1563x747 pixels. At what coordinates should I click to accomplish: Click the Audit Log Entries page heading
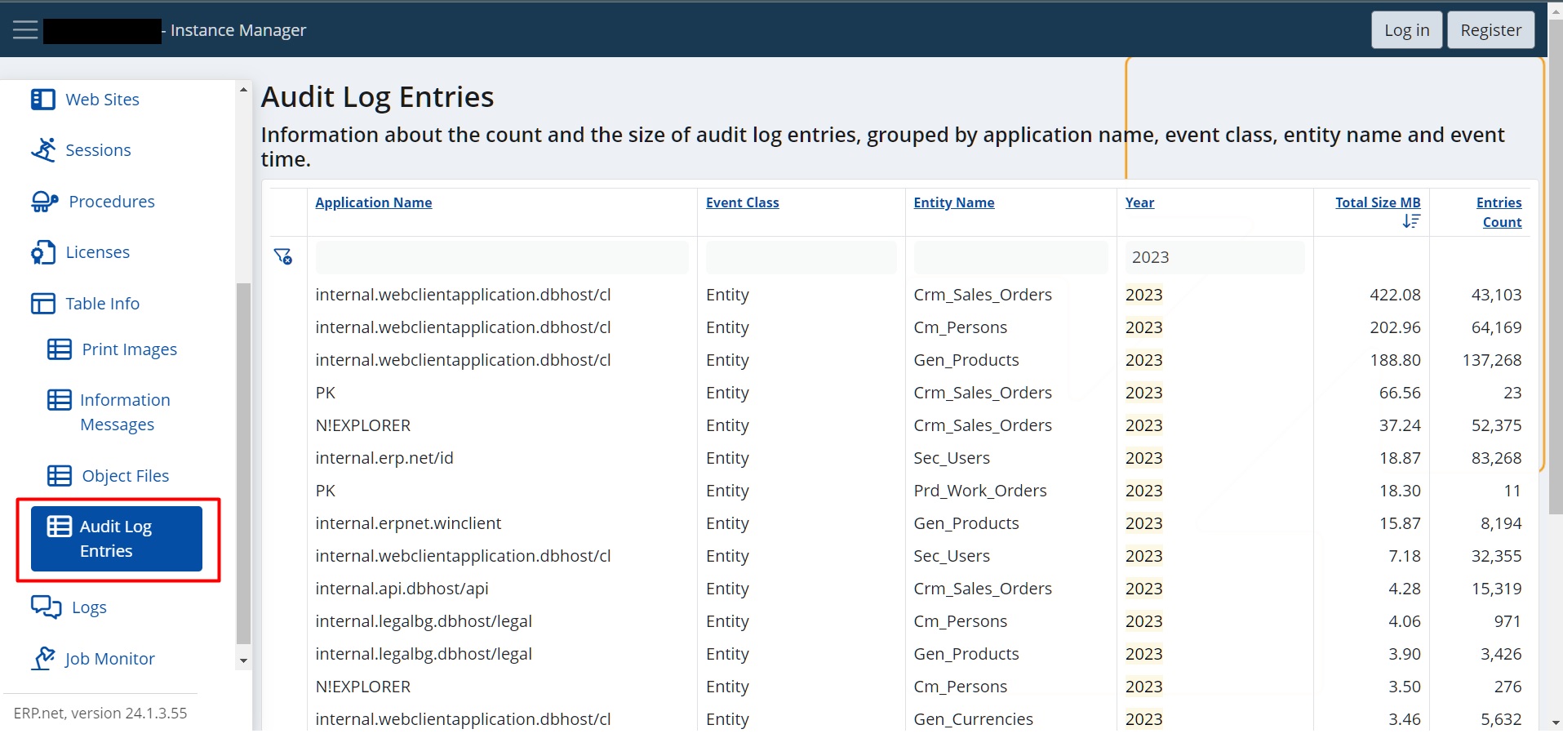click(x=377, y=97)
